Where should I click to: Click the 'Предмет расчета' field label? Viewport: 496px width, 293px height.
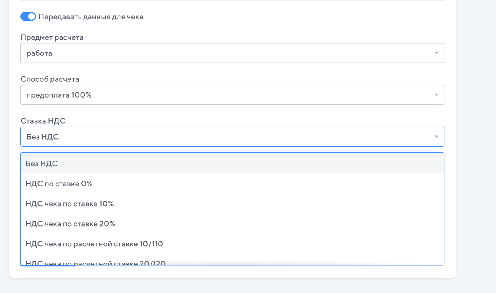point(52,37)
